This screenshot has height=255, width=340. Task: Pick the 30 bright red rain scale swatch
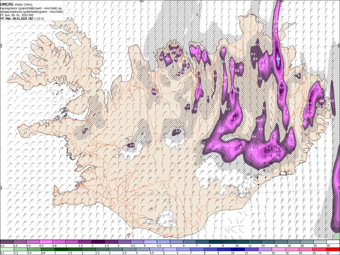tap(333, 249)
